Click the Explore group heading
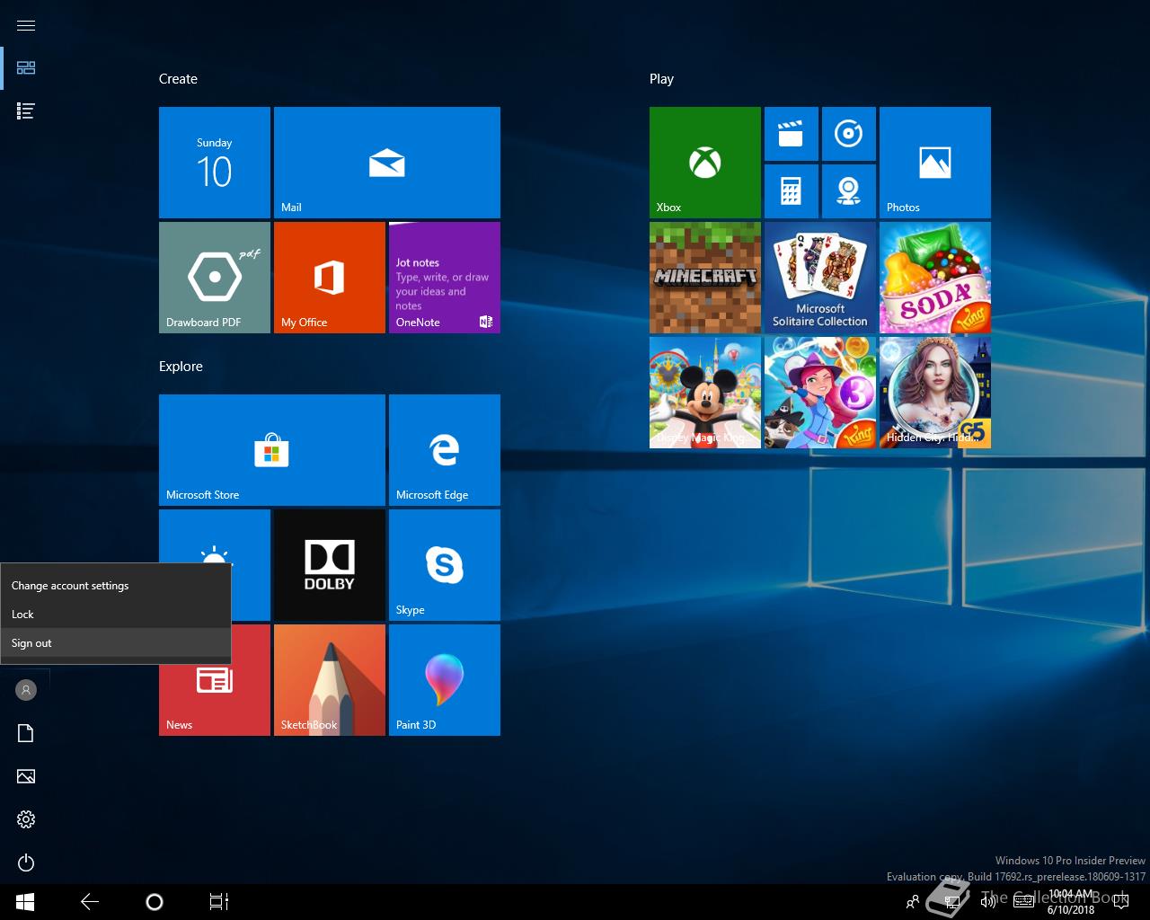Viewport: 1150px width, 920px height. tap(181, 367)
